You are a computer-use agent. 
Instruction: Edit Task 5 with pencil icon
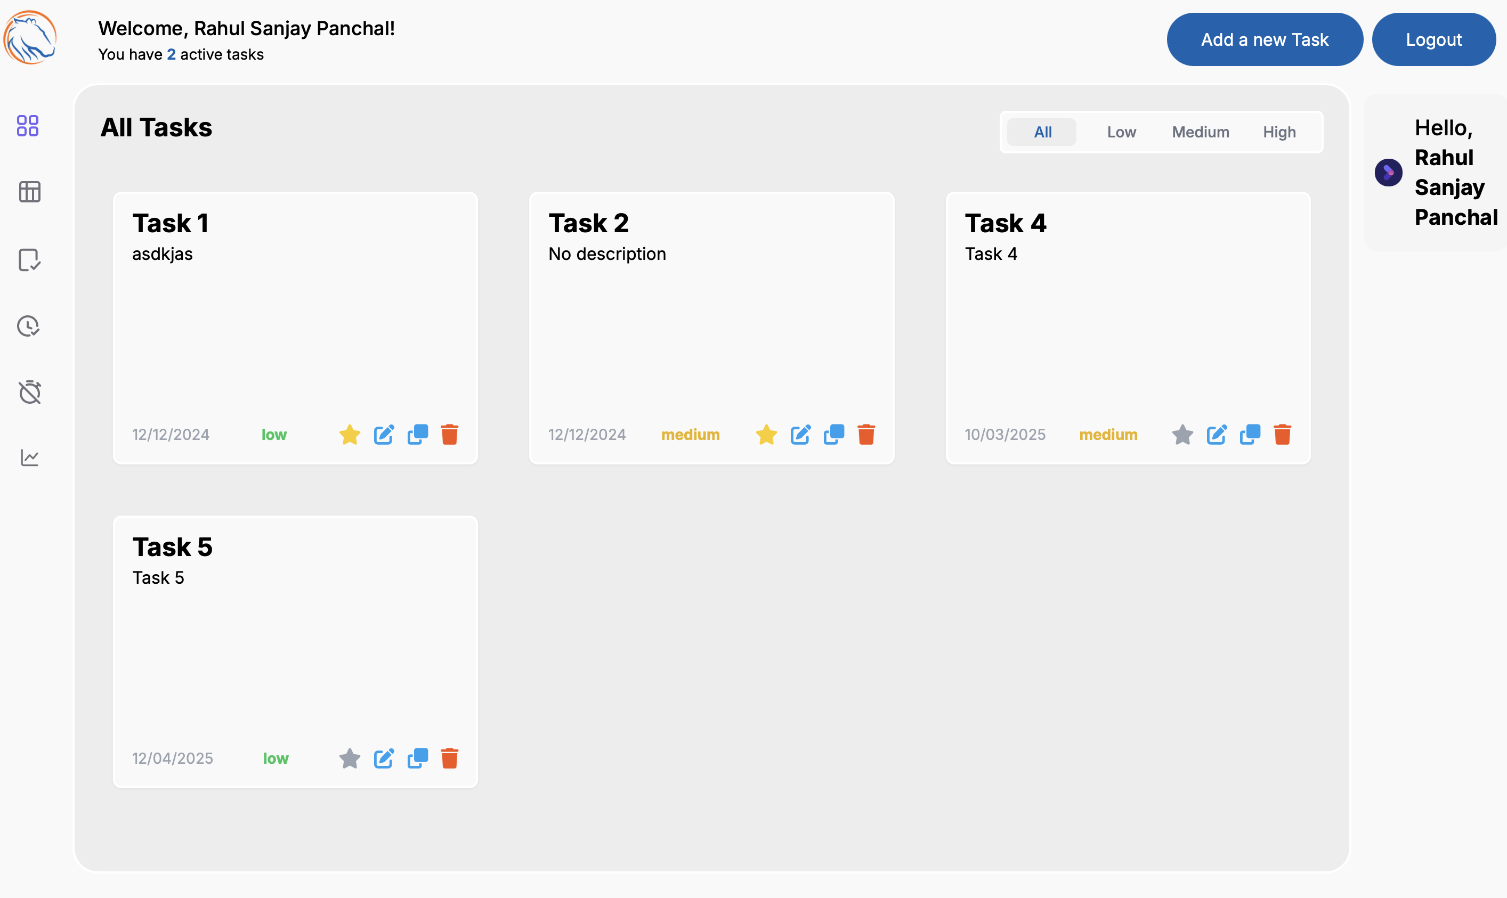[x=384, y=758]
